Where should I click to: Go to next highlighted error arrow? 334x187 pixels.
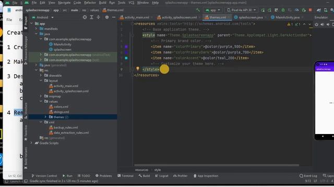click(x=309, y=24)
